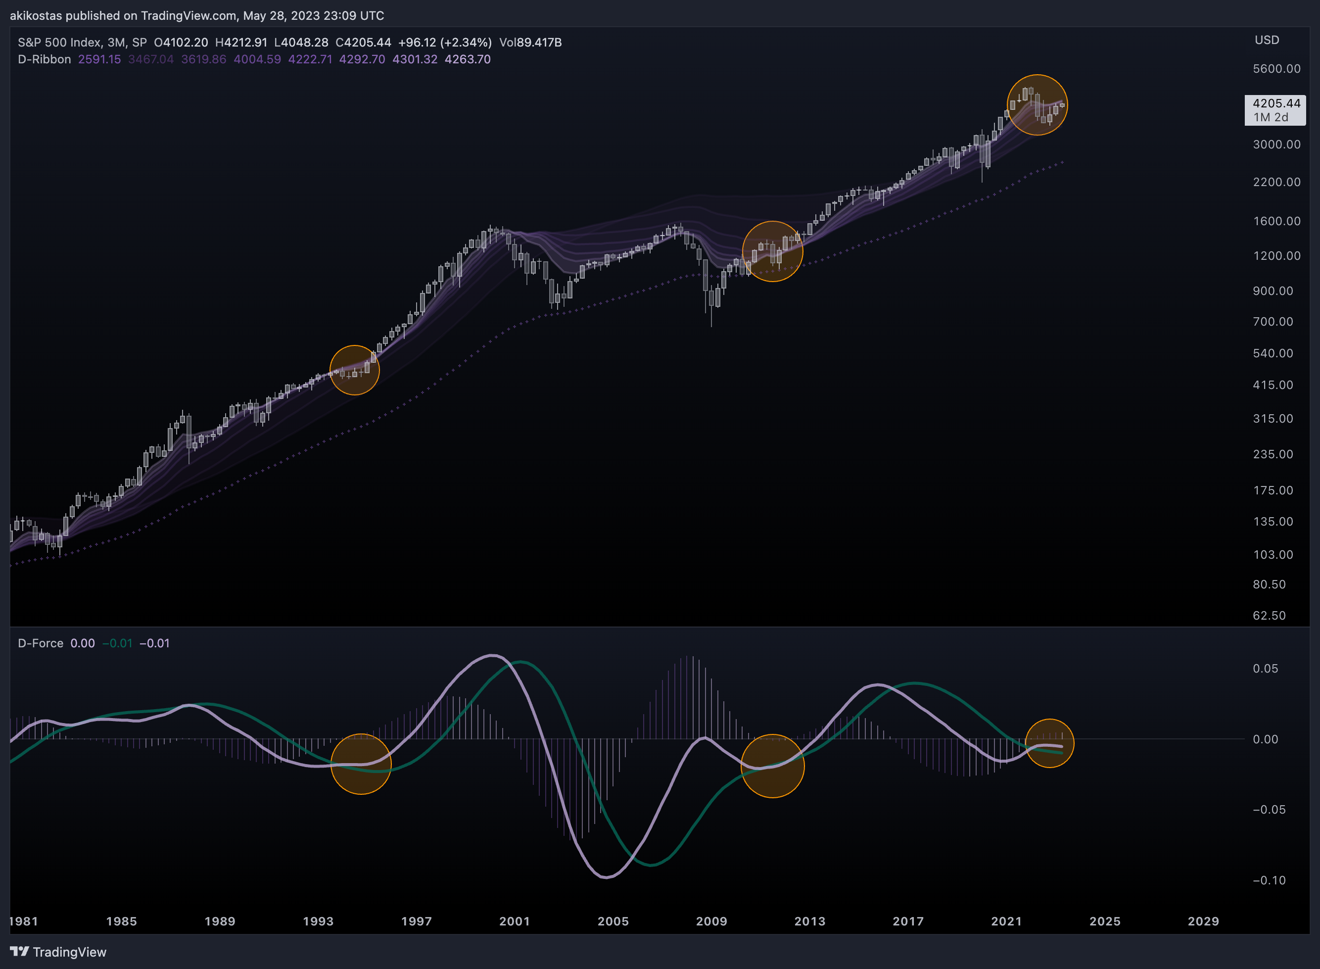The width and height of the screenshot is (1320, 969).
Task: Click the 315.00 price axis label
Action: [x=1273, y=418]
